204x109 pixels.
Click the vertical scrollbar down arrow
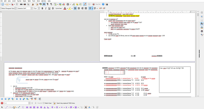pyautogui.click(x=198, y=96)
